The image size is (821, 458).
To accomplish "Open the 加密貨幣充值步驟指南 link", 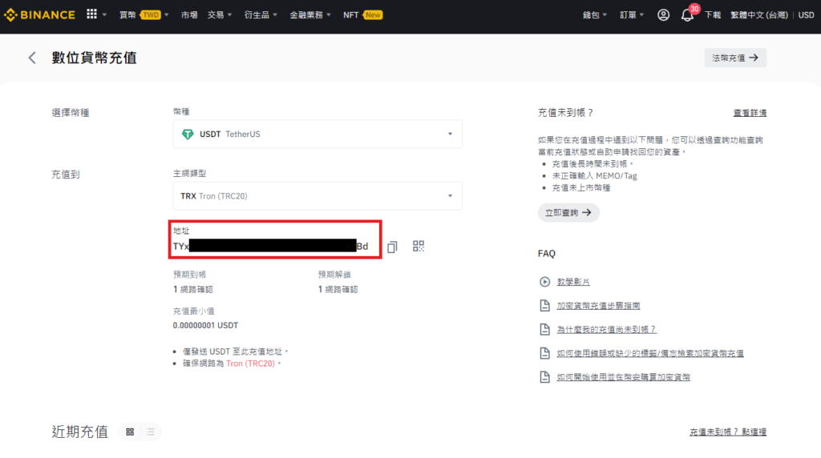I will click(x=598, y=306).
